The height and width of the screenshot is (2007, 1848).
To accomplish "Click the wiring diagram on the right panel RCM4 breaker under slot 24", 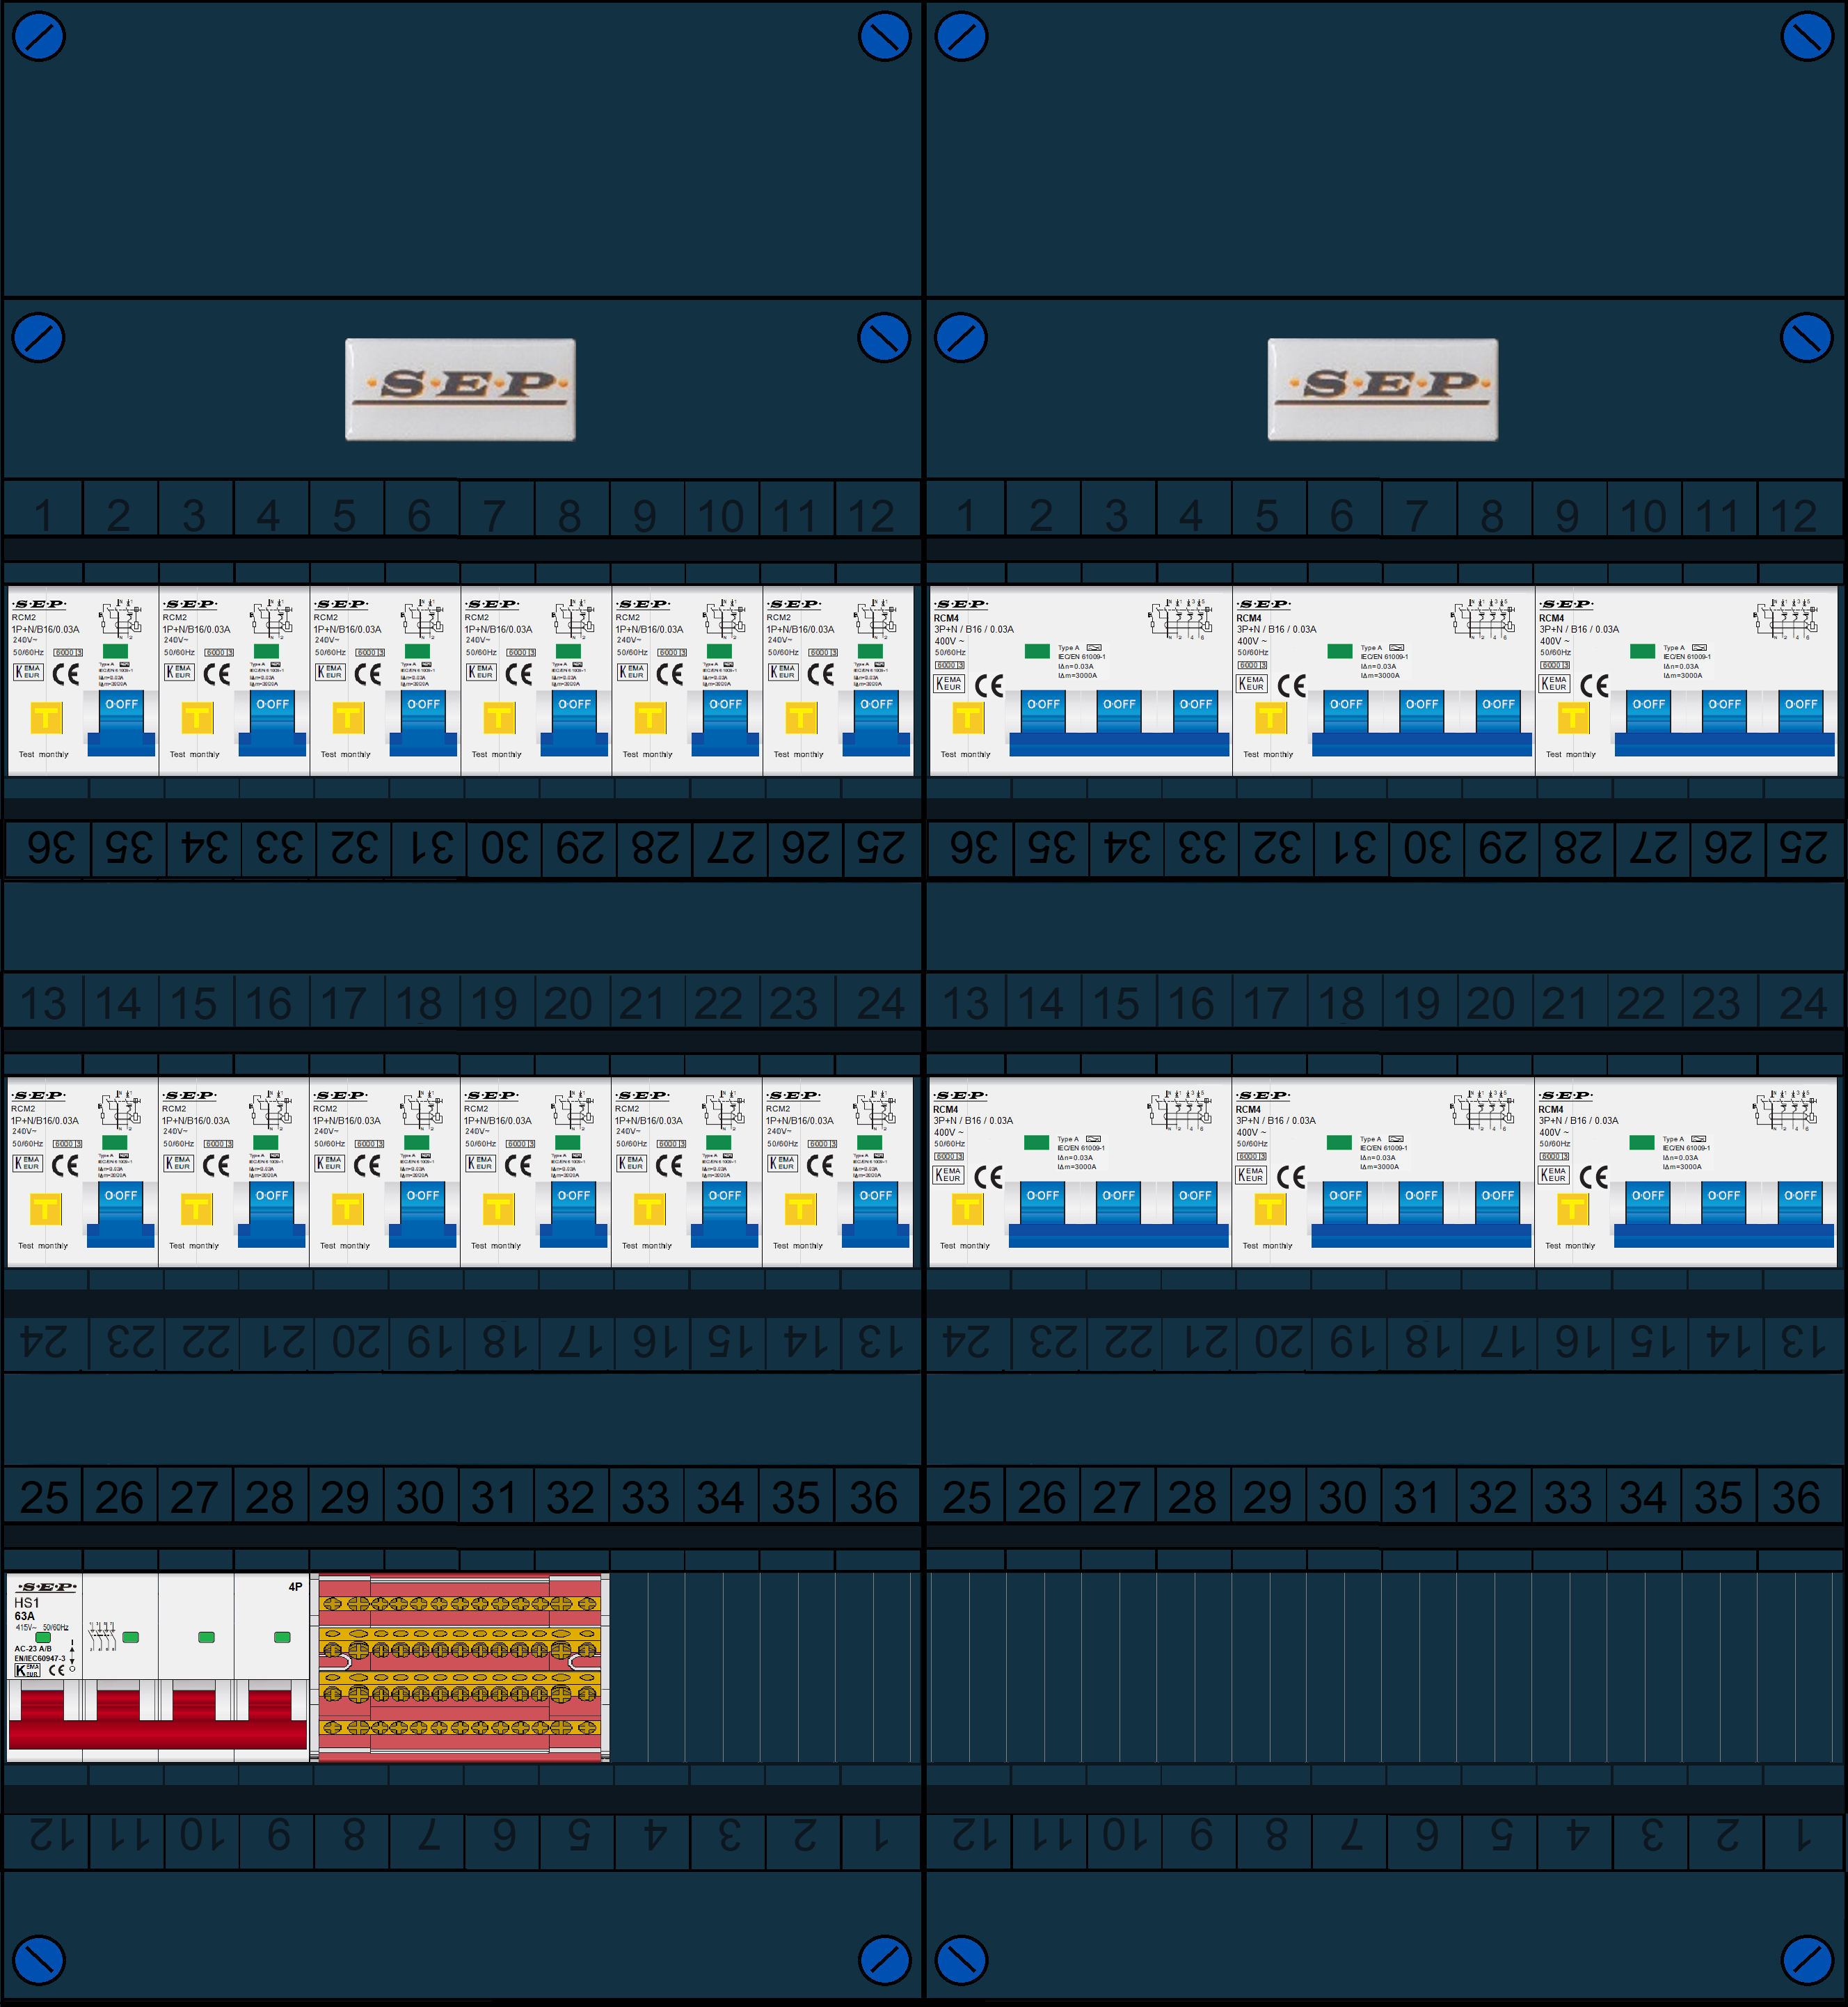I will (x=1785, y=1110).
